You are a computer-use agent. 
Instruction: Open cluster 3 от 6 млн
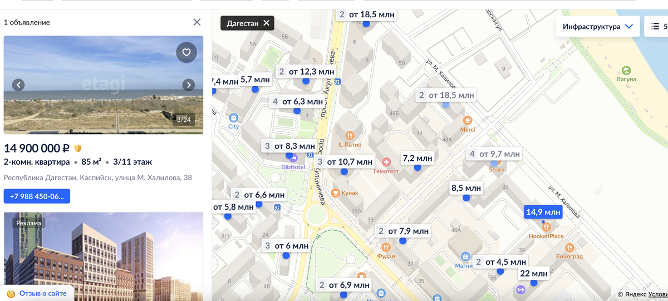tap(286, 245)
